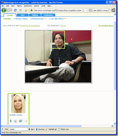This screenshot has height=136, width=118.
Task: Bookmark this page with the star icon
Action: point(83,10)
